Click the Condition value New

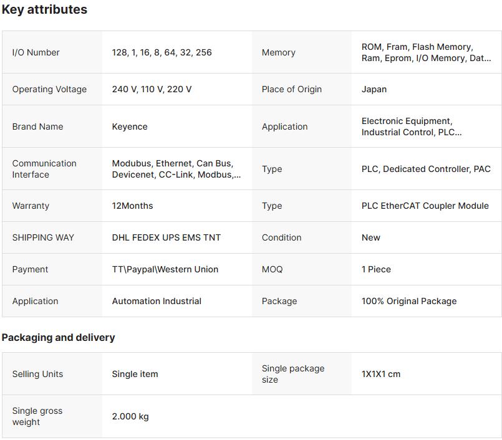370,237
